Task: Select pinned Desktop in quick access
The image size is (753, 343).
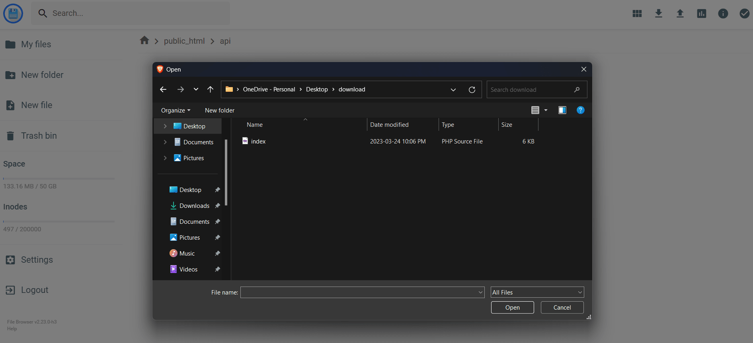Action: tap(190, 190)
